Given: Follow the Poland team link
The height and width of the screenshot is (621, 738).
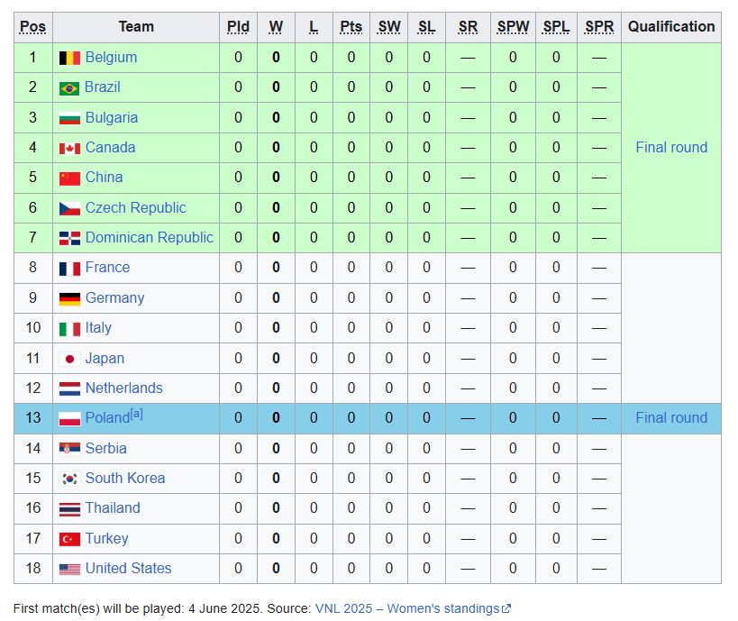Looking at the screenshot, I should [107, 417].
